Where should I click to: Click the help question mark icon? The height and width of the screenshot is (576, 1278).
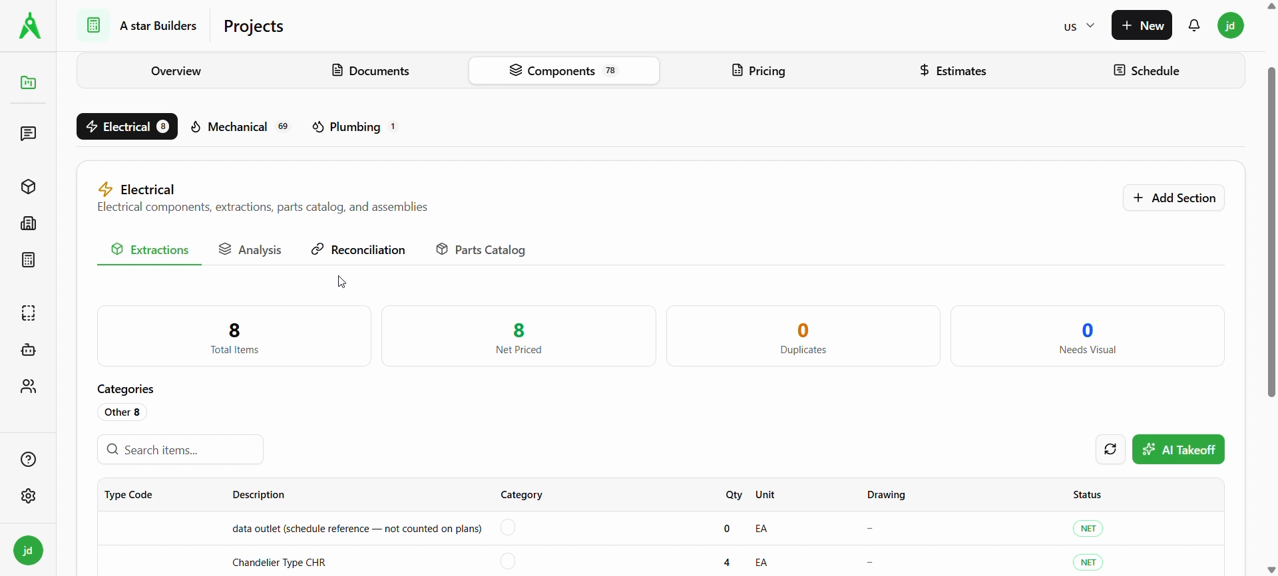point(28,460)
